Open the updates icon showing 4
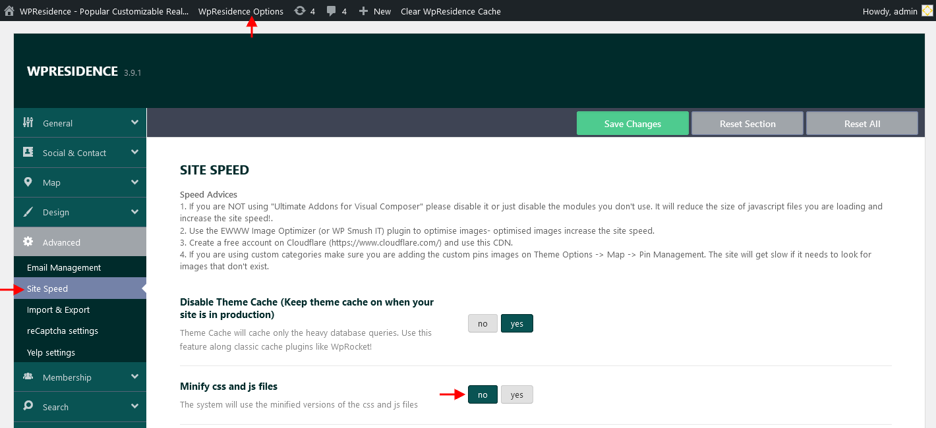Image resolution: width=936 pixels, height=428 pixels. click(x=300, y=11)
